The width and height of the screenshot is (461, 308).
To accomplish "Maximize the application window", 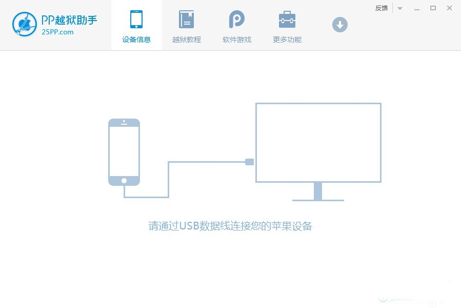I will pos(433,9).
